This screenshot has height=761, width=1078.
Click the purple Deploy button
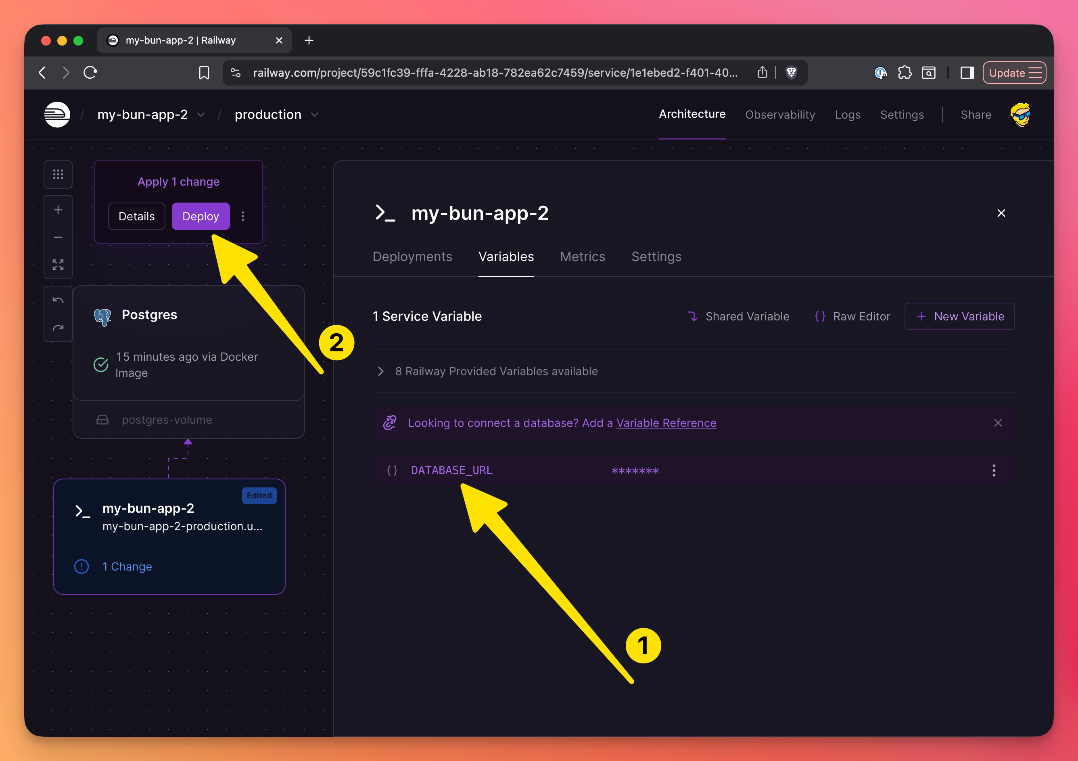[x=201, y=216]
